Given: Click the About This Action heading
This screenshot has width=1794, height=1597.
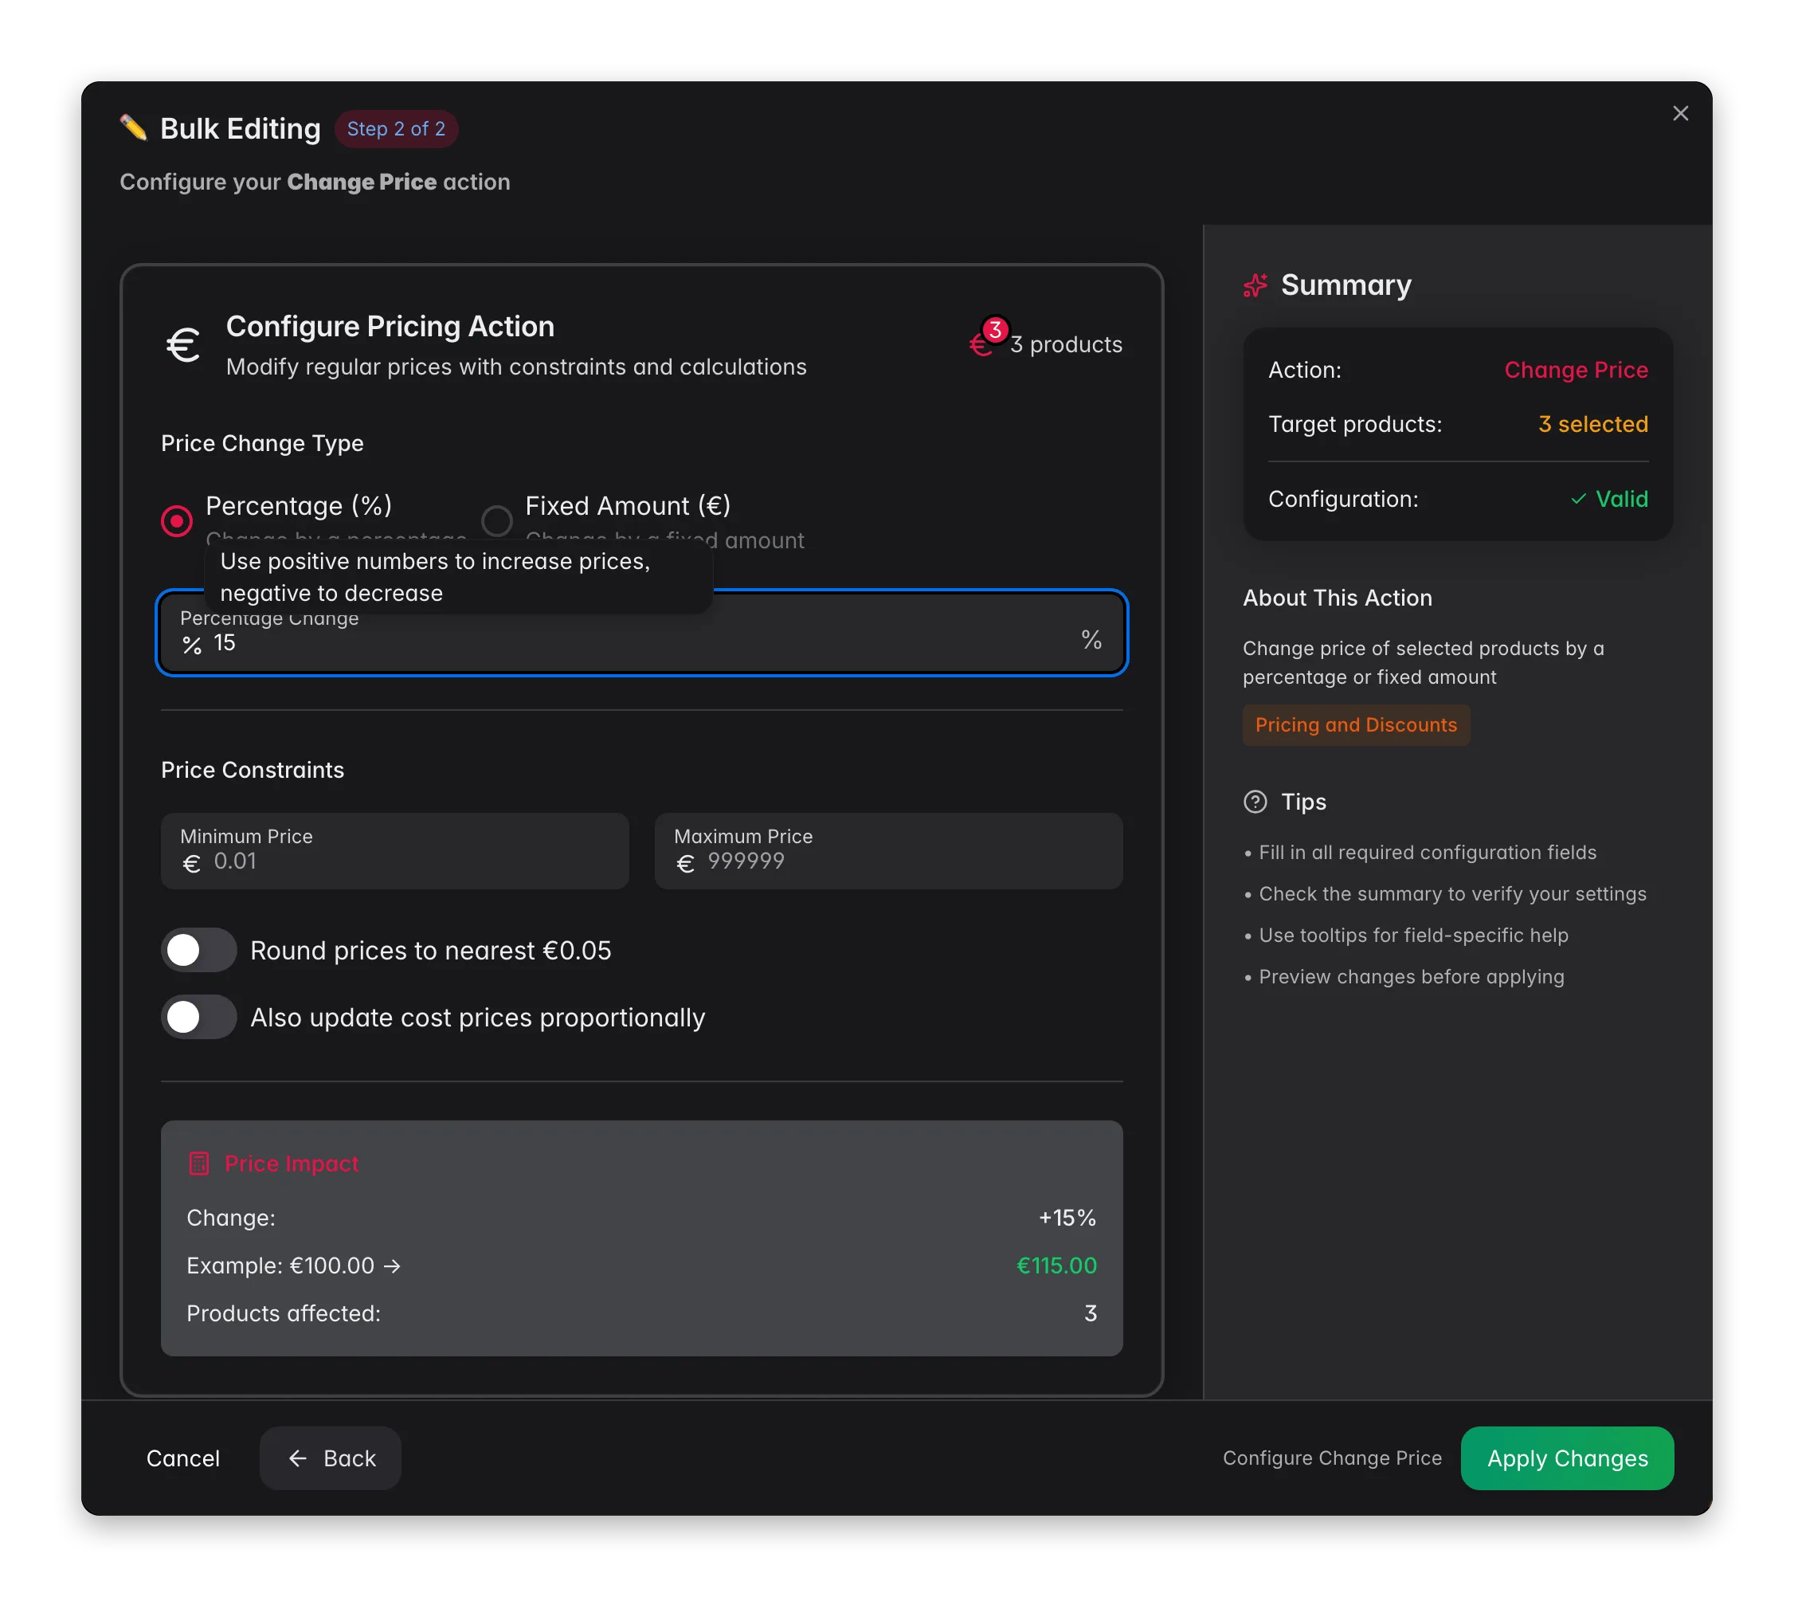Looking at the screenshot, I should coord(1338,598).
